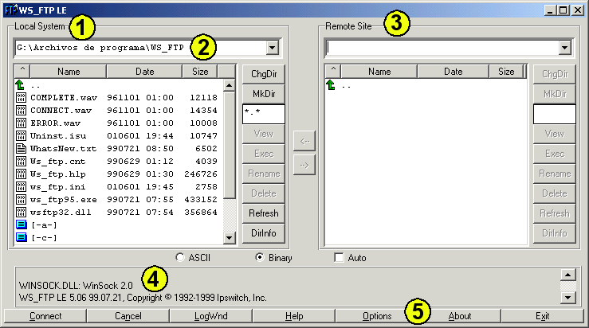
Task: Click the Exit button
Action: 543,316
